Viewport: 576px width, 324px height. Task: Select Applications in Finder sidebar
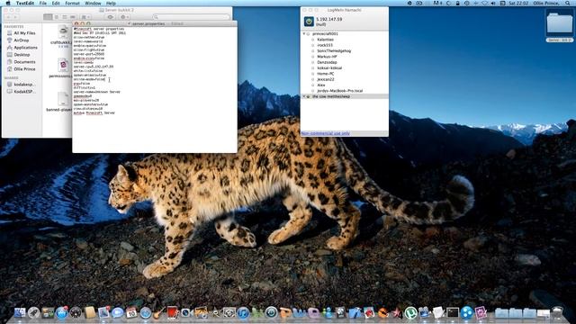click(x=22, y=48)
